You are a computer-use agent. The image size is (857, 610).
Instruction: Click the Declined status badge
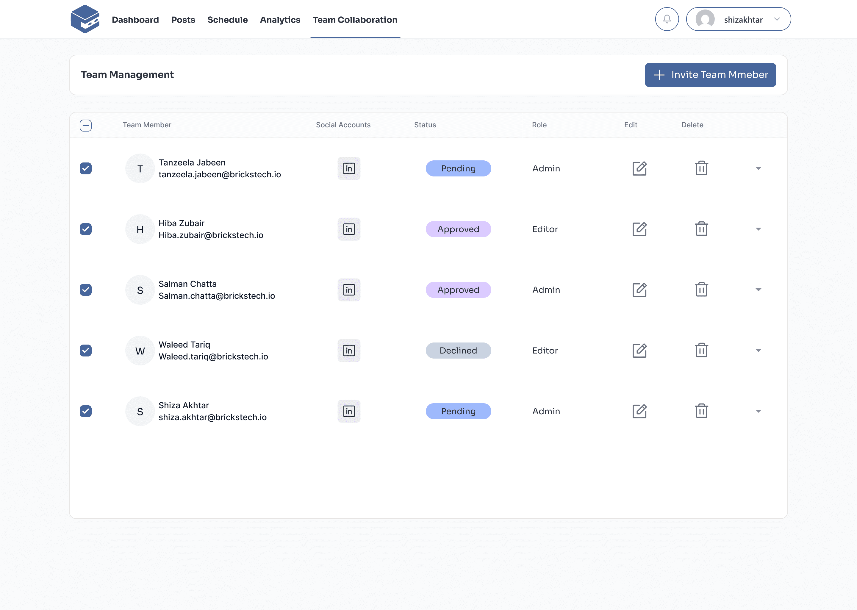458,351
